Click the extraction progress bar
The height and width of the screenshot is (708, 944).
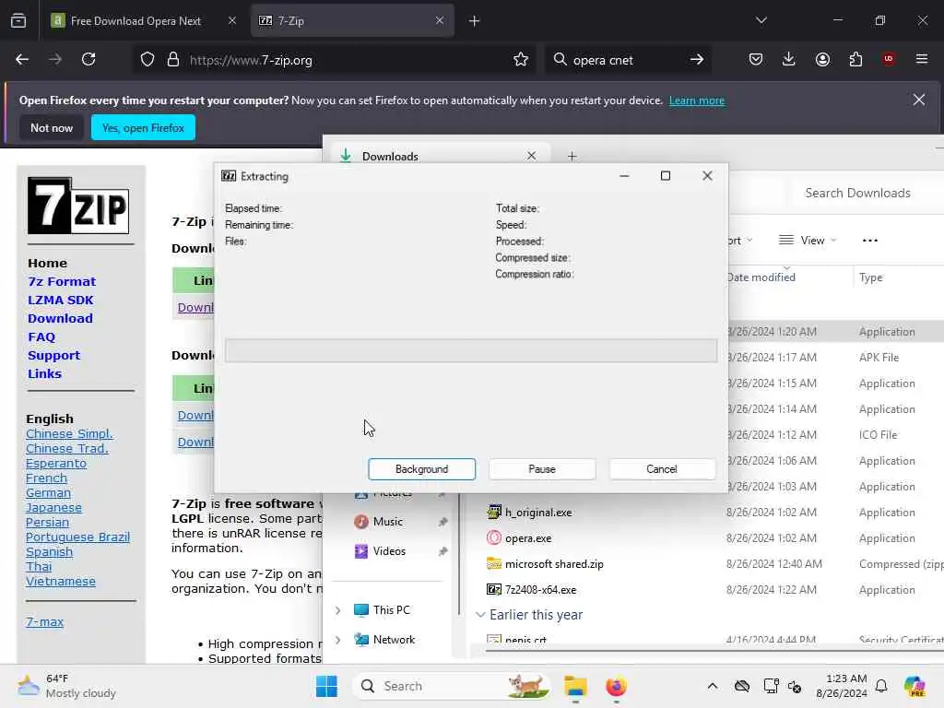click(471, 350)
